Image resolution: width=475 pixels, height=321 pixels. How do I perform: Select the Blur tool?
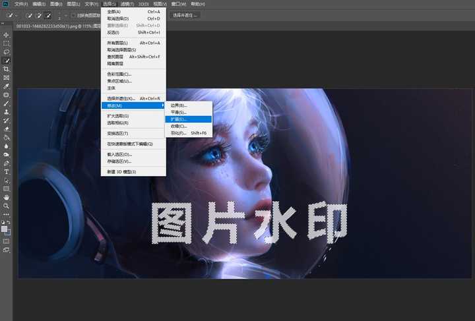click(x=6, y=146)
